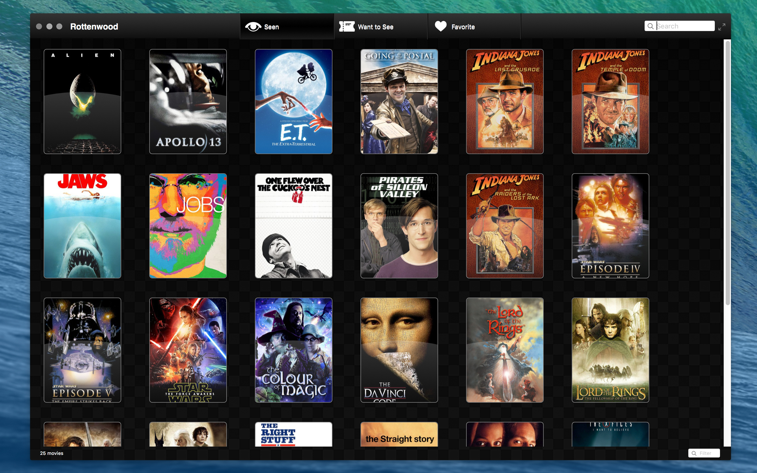The width and height of the screenshot is (757, 473).
Task: Click the ticket icon for Want to See
Action: coord(347,26)
